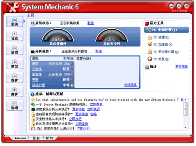Open the 更新 report link
Screen dimensions: 196x146
[35, 80]
